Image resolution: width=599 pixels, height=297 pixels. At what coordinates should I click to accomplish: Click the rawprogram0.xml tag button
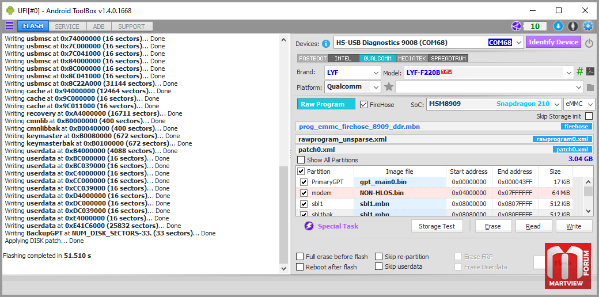562,139
